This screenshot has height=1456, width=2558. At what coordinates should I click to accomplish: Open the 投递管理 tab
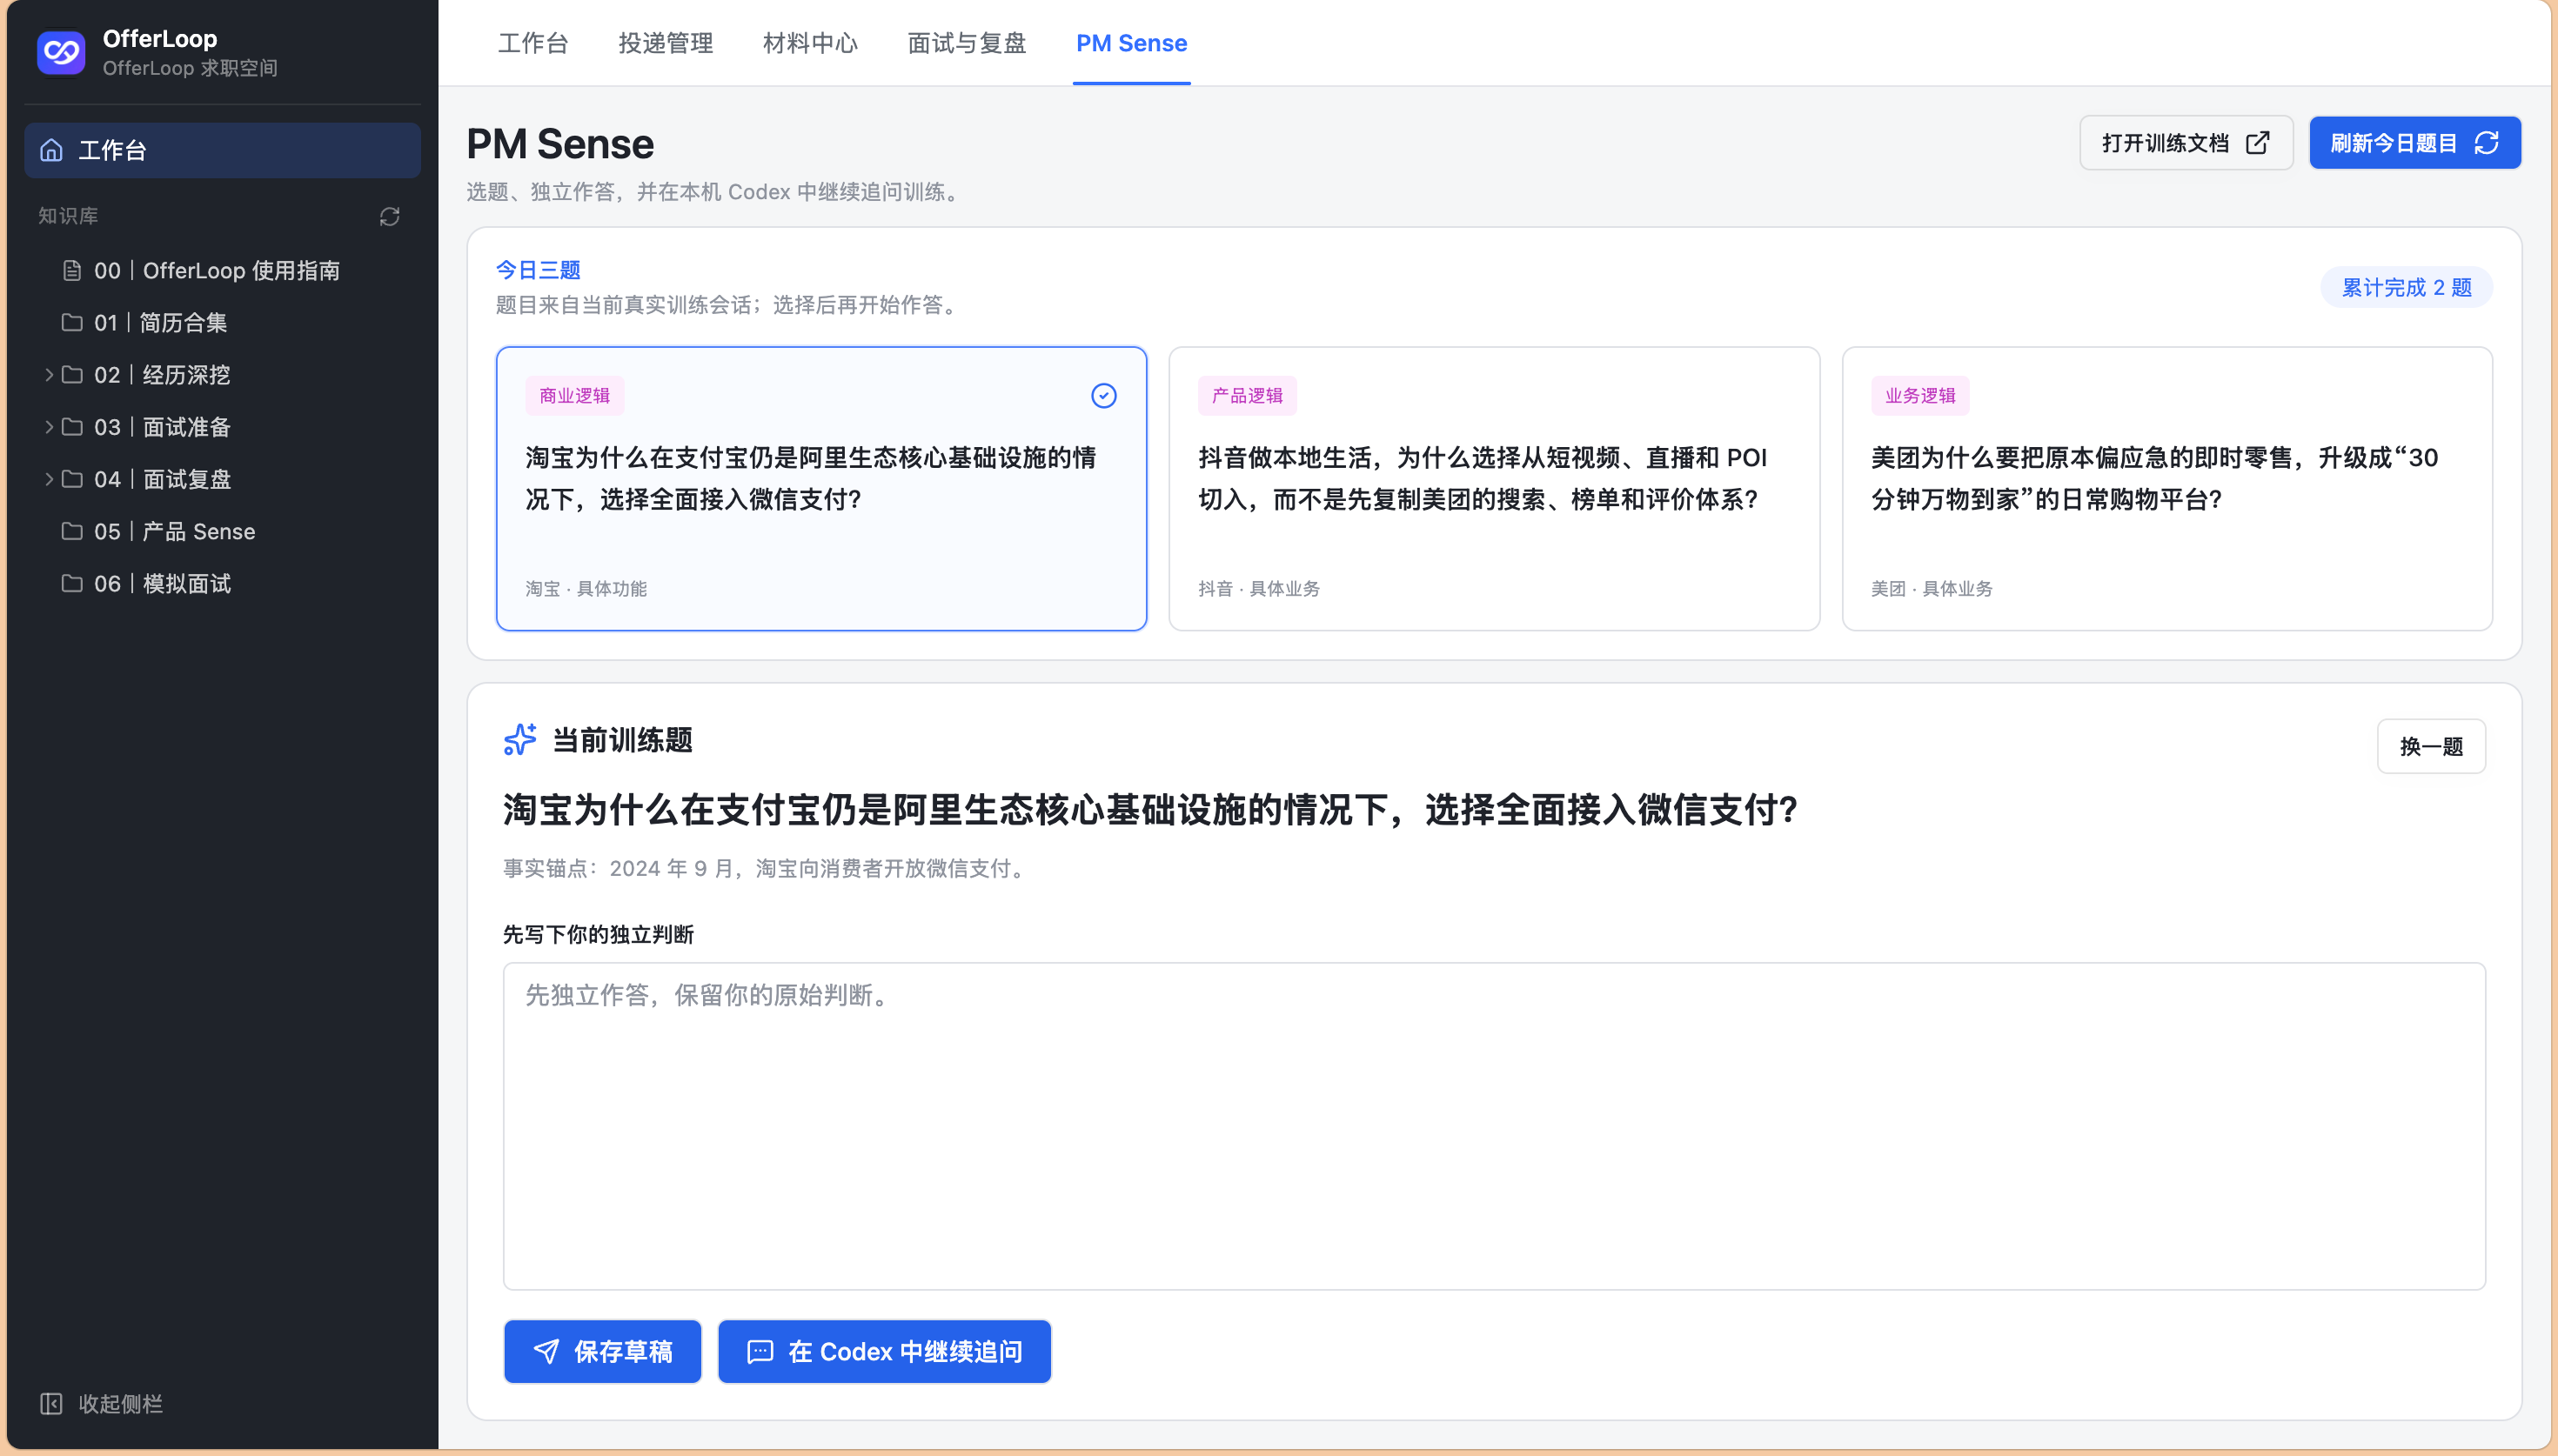[x=666, y=43]
